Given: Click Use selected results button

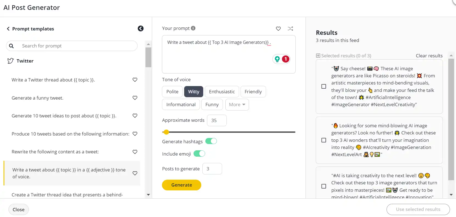Looking at the screenshot, I should (418, 209).
